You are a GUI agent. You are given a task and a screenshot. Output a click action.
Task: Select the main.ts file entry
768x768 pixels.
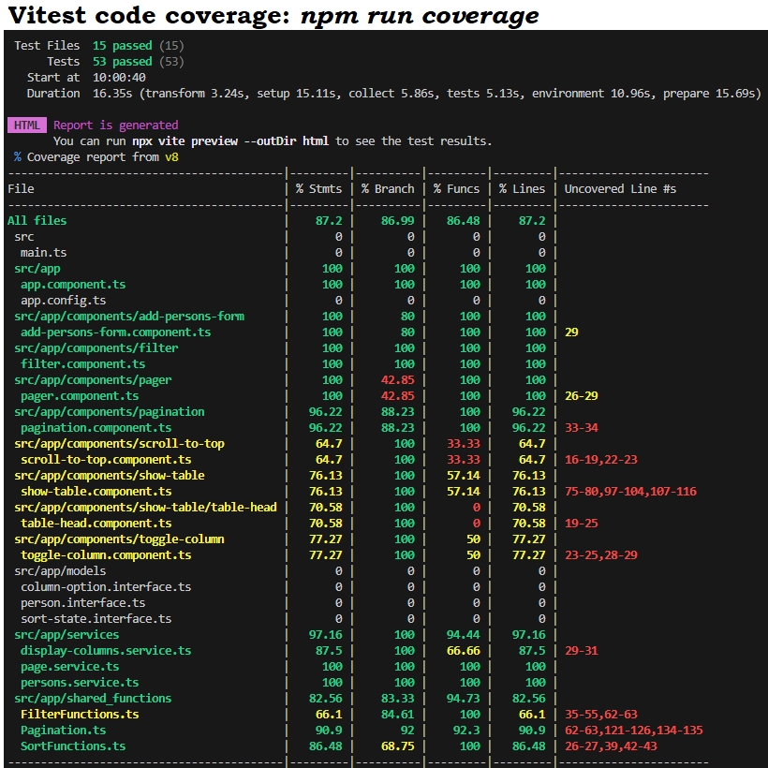click(x=40, y=252)
